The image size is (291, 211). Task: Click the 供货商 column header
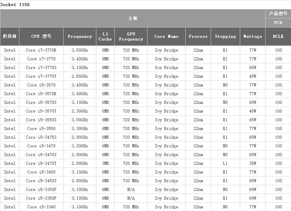click(10, 37)
